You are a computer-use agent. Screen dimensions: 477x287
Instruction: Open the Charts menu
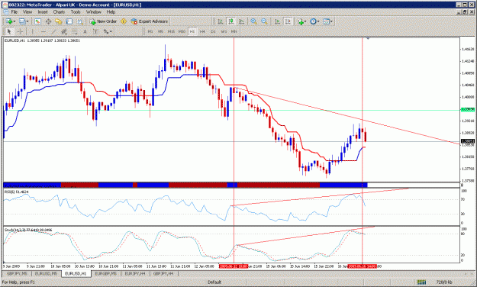click(x=59, y=12)
